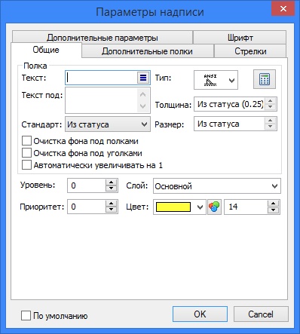The height and width of the screenshot is (334, 300).
Task: Enable Очистка фона под уголками checkbox
Action: pyautogui.click(x=26, y=153)
